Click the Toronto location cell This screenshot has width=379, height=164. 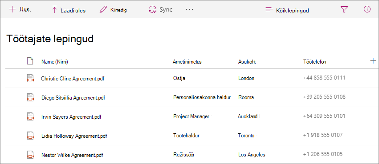pyautogui.click(x=246, y=135)
